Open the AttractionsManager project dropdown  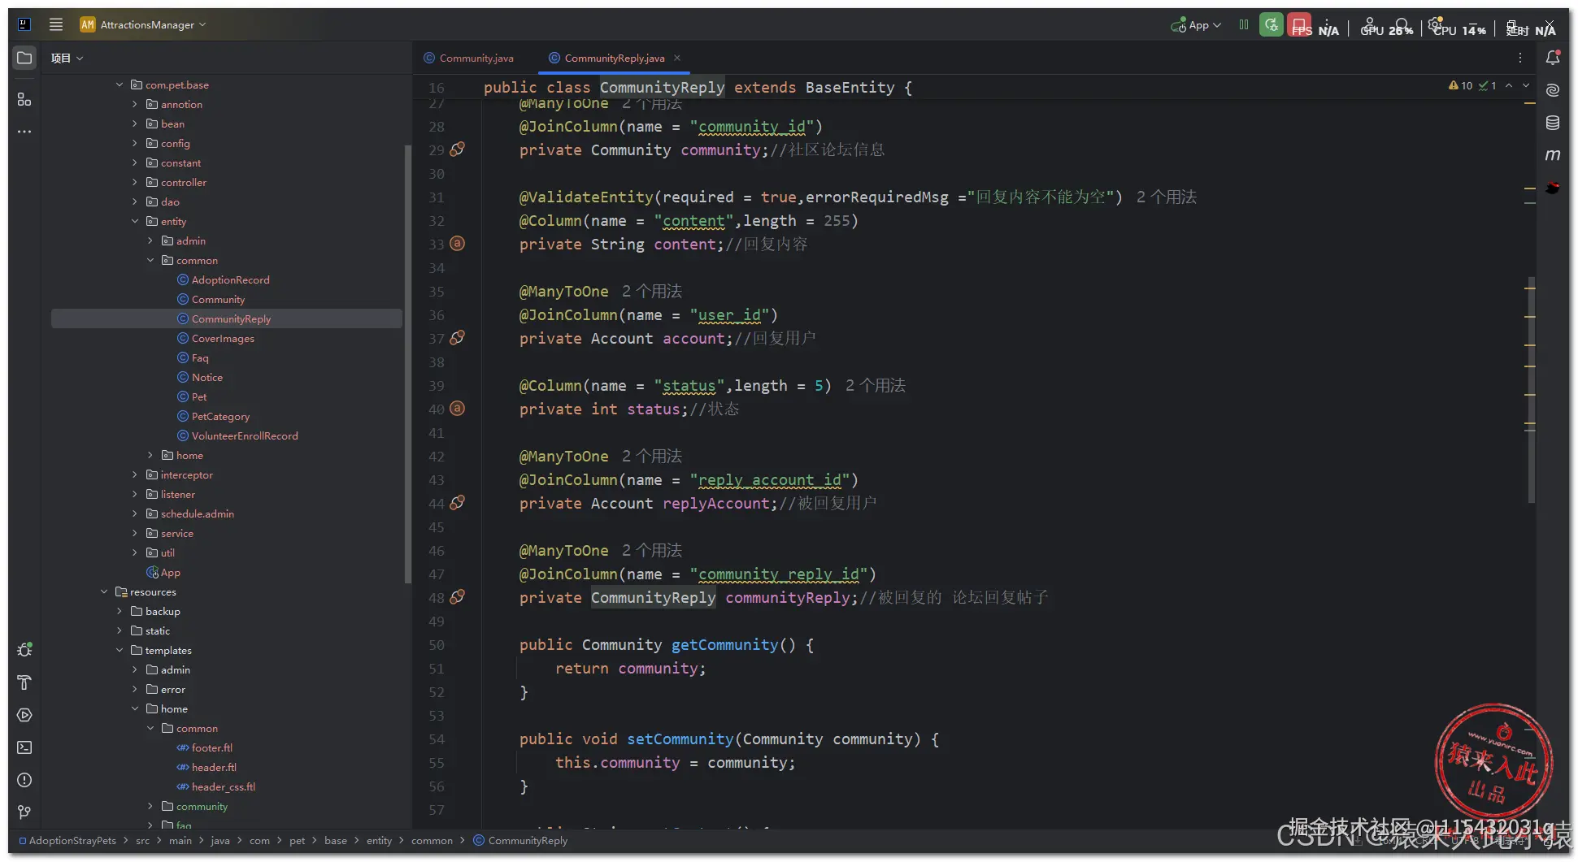click(x=143, y=24)
